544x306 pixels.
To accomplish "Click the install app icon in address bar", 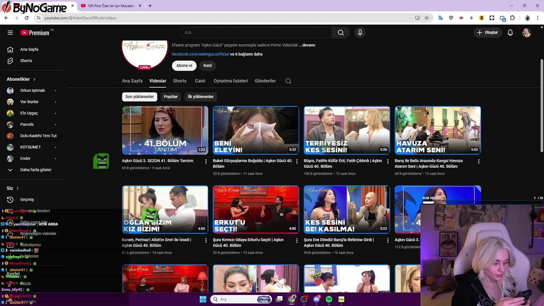I will pyautogui.click(x=417, y=18).
